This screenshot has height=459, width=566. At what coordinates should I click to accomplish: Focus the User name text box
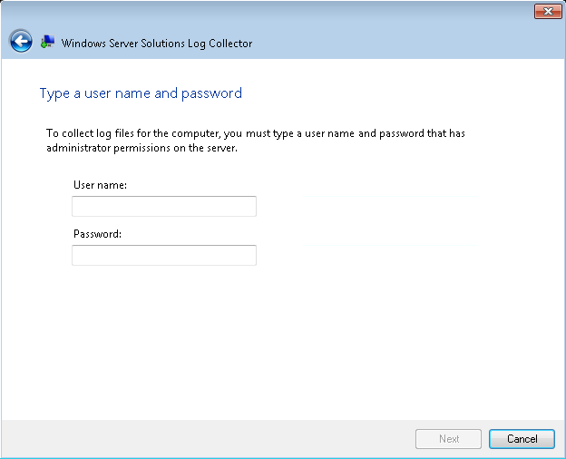pos(164,207)
